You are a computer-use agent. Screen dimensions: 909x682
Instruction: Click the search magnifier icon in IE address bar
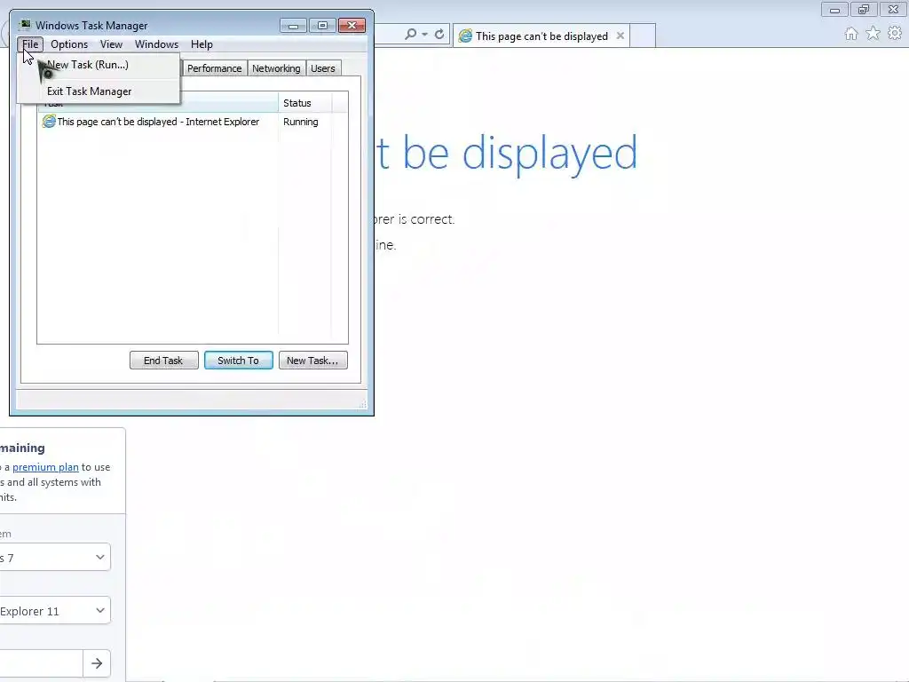410,35
